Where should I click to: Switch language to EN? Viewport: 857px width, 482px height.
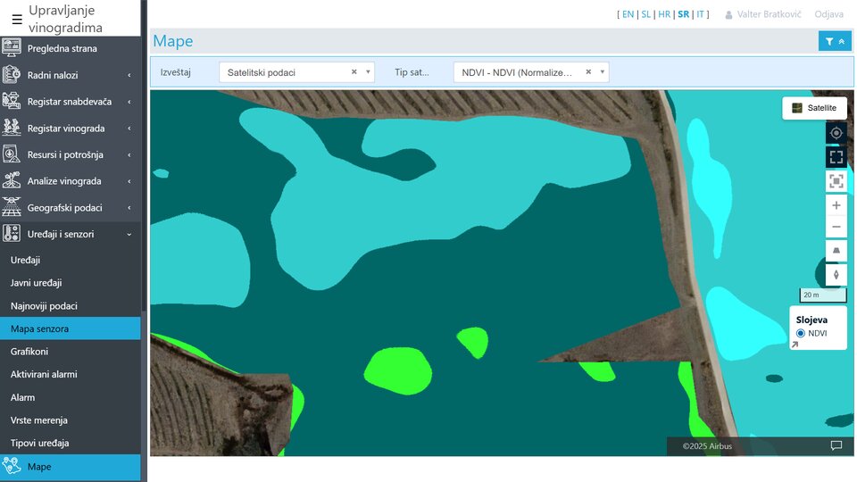coord(628,14)
